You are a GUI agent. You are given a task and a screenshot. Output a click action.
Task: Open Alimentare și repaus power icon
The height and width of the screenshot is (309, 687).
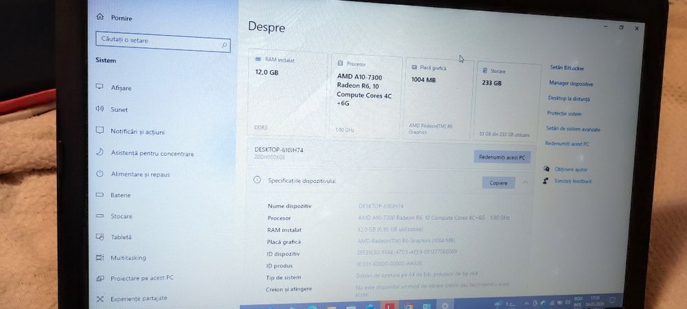point(100,173)
